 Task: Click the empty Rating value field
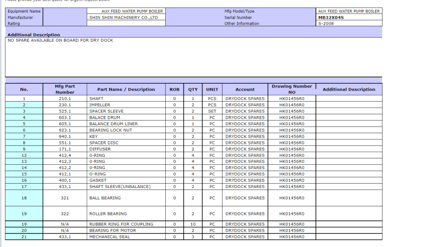click(x=126, y=24)
